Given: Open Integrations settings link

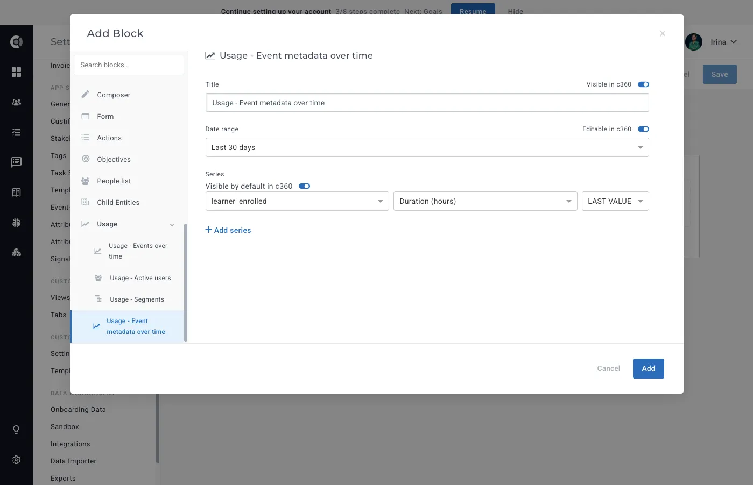Looking at the screenshot, I should [x=70, y=444].
